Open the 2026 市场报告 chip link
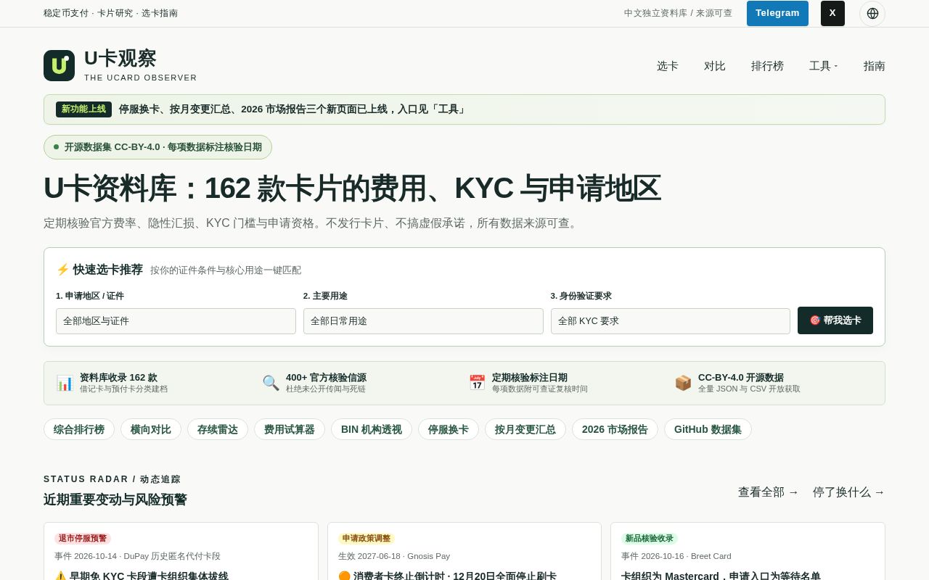The width and height of the screenshot is (929, 580). coord(615,429)
